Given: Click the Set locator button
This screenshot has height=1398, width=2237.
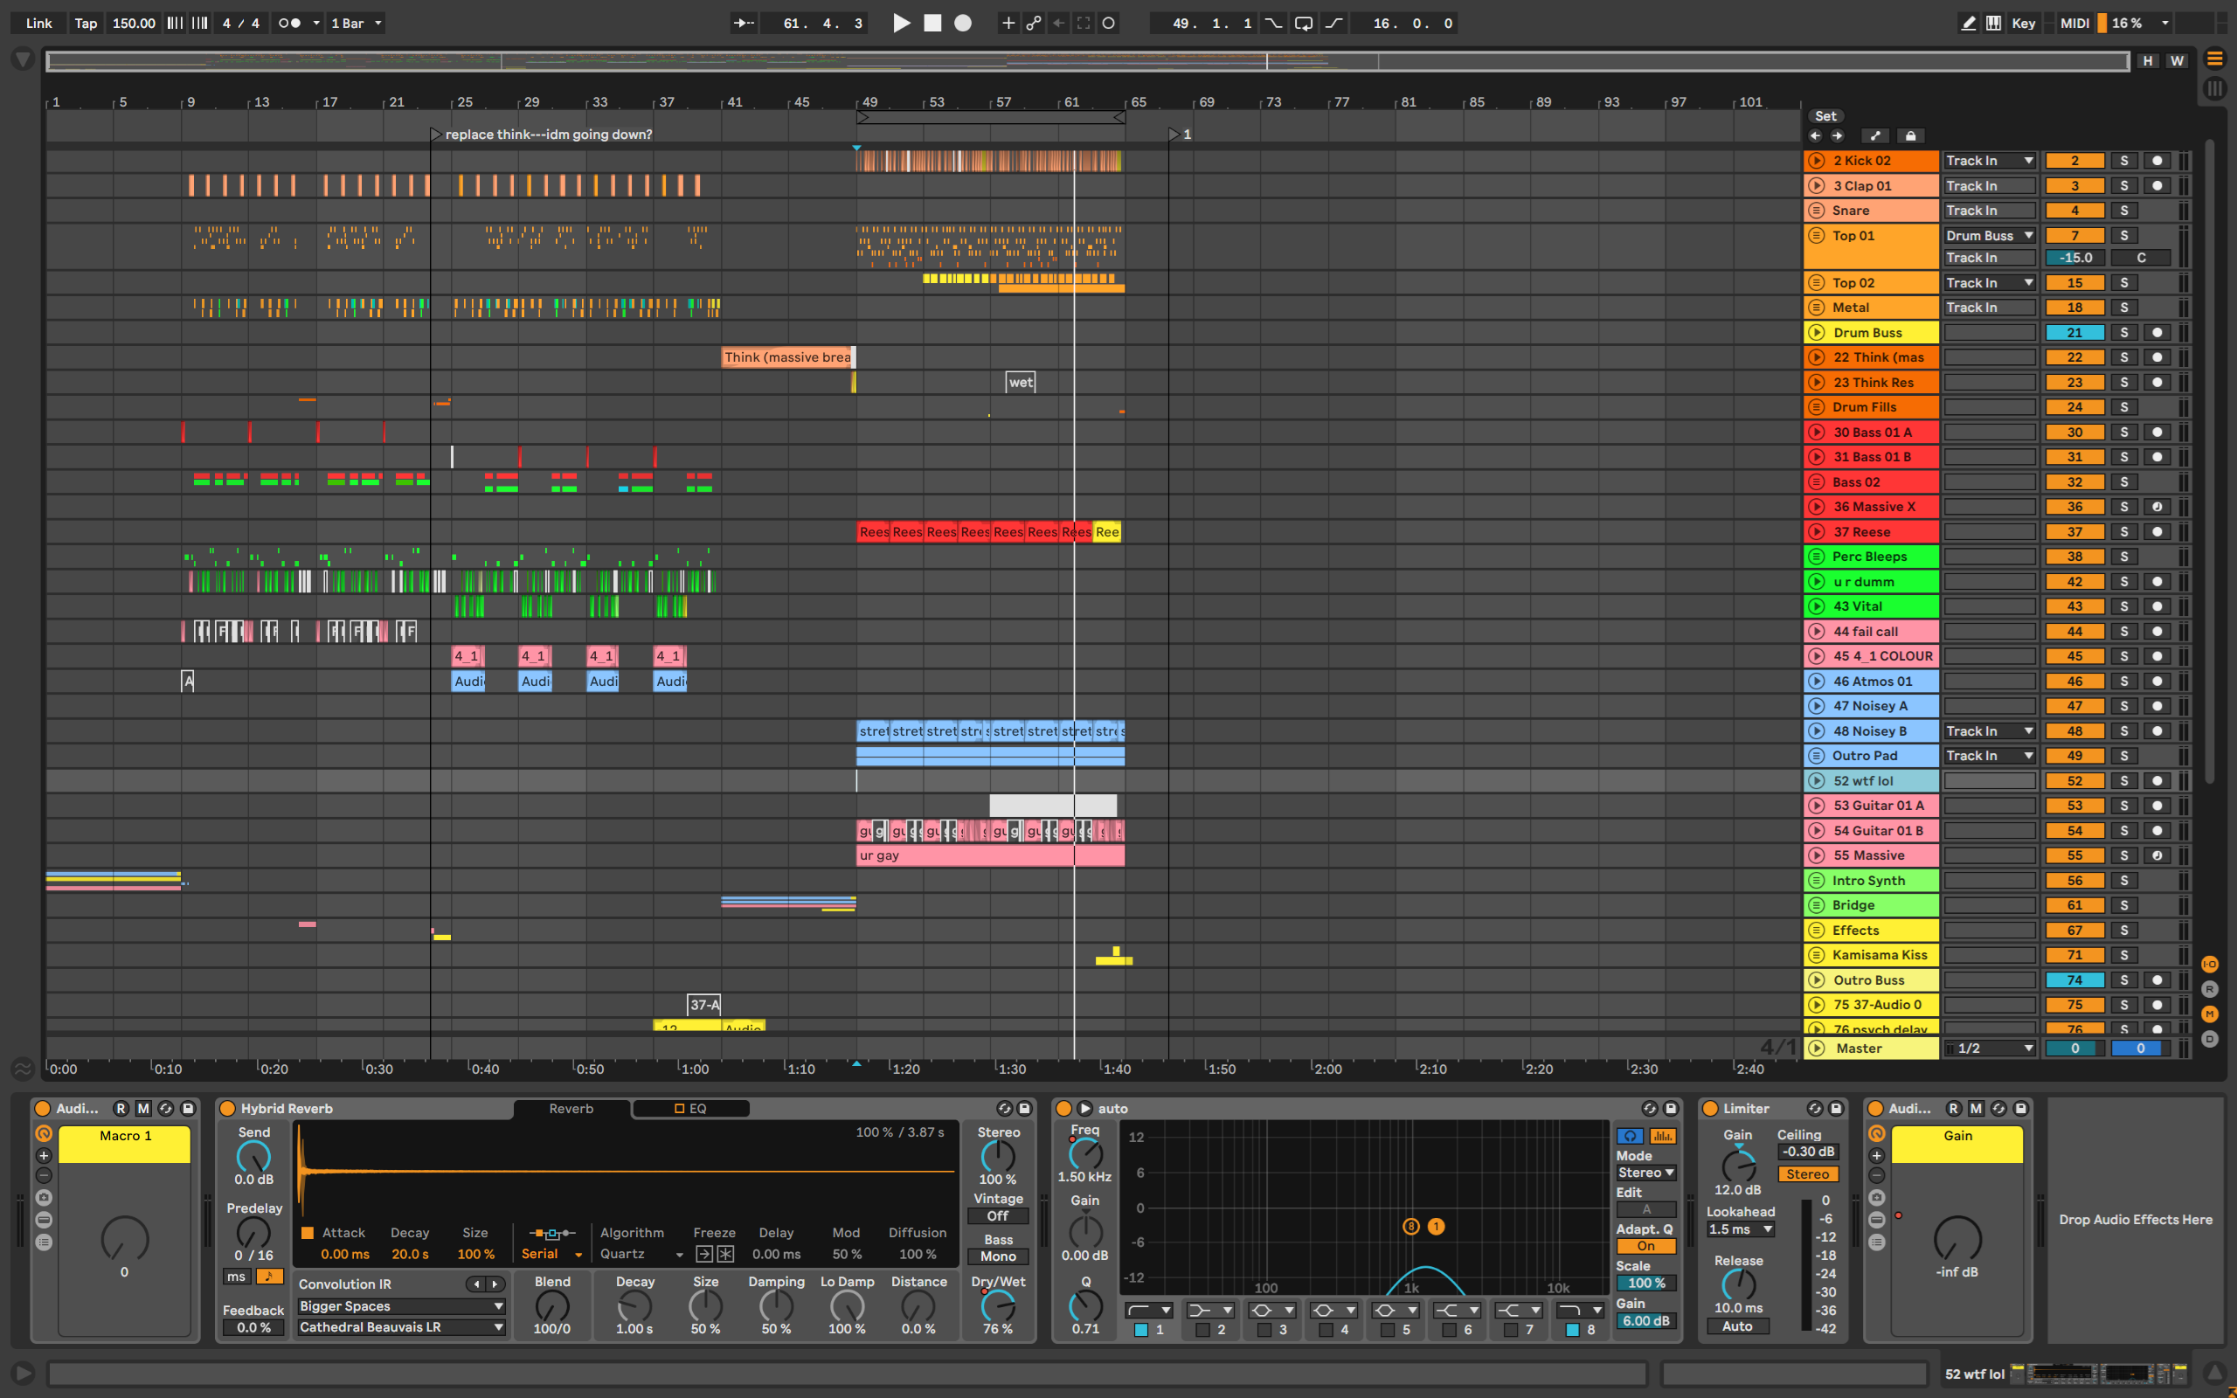Looking at the screenshot, I should (x=1825, y=116).
